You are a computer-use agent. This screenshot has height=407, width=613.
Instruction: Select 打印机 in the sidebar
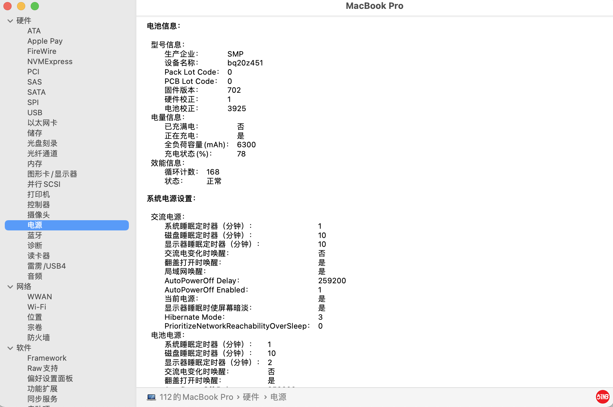pos(39,195)
